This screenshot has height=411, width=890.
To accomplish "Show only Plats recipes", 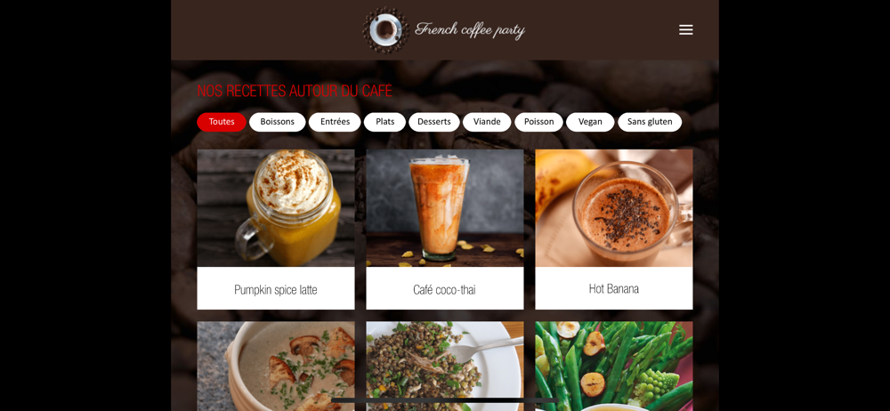I will click(x=384, y=122).
